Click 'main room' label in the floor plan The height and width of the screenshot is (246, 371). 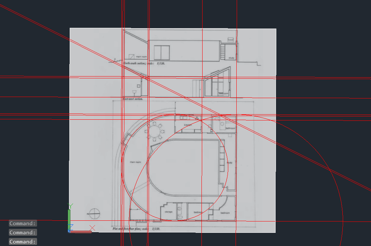tap(135, 162)
